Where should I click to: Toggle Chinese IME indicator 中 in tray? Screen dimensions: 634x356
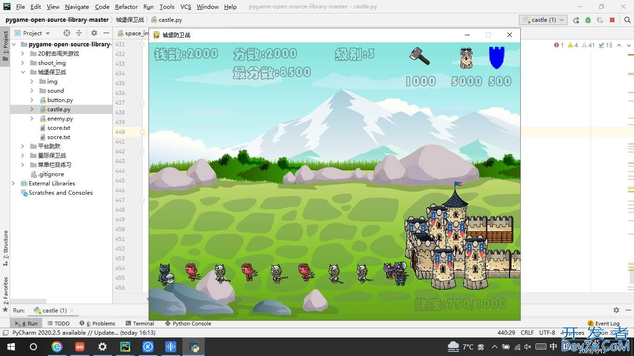tap(553, 346)
